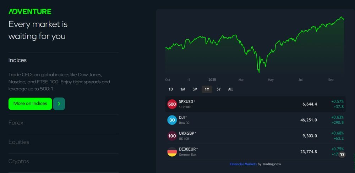Click the German flag icon for DE30EUR
355x173 pixels.
pos(172,152)
